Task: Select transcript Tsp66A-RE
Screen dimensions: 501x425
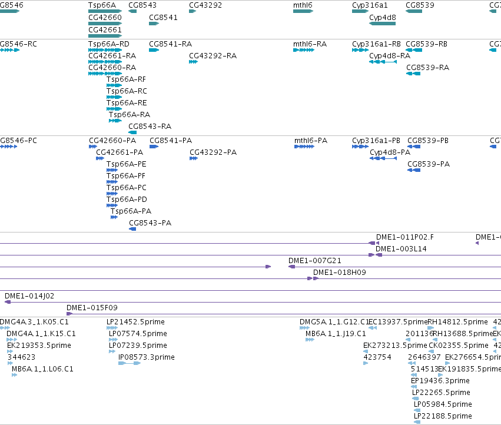Action: pyautogui.click(x=114, y=109)
